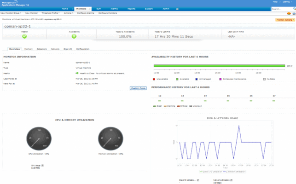Click the green Availability up-arrow icon
This screenshot has height=184, width=296.
coord(74,36)
